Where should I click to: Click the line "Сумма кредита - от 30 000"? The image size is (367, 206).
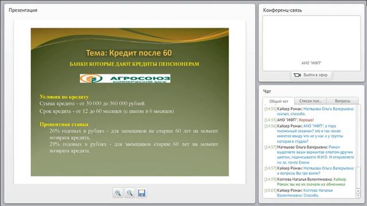[x=92, y=104]
